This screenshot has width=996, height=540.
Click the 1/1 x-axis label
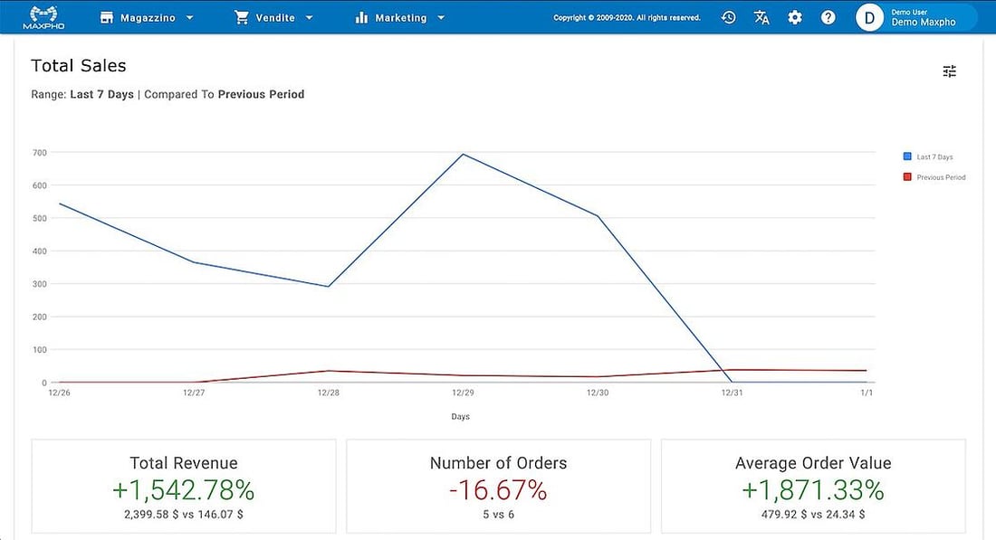(x=867, y=393)
